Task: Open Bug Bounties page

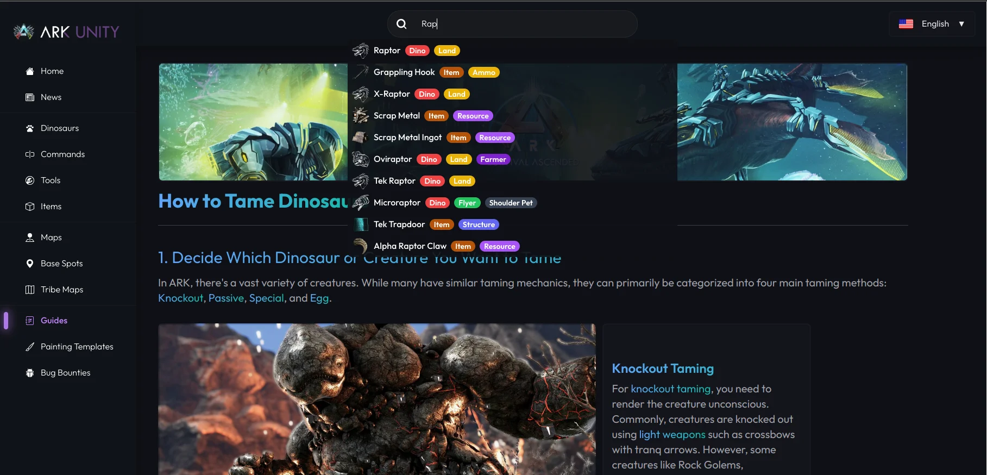Action: click(66, 373)
